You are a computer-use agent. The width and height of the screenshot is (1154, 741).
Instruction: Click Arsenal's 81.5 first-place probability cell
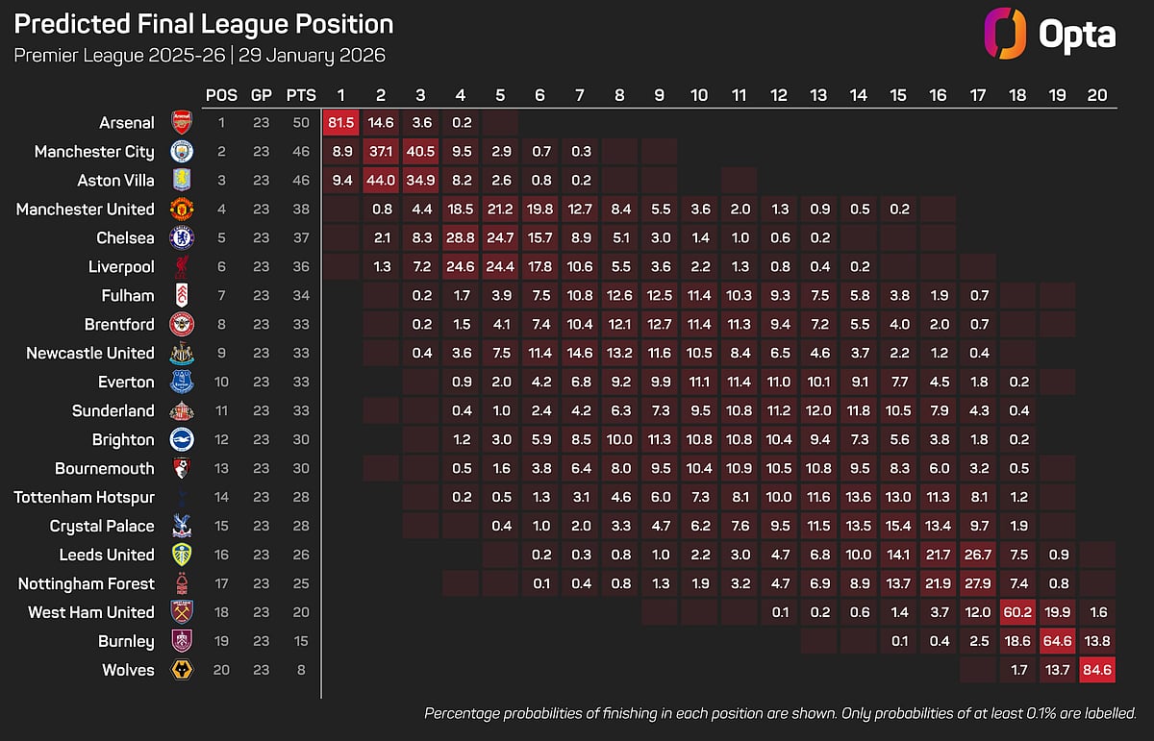(x=340, y=122)
